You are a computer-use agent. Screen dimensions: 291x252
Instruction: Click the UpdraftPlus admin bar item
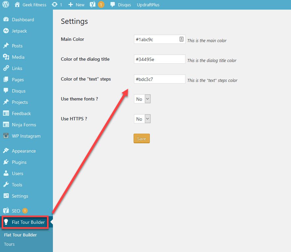148,5
